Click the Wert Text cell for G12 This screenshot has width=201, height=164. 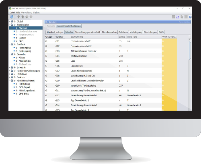click(144, 95)
